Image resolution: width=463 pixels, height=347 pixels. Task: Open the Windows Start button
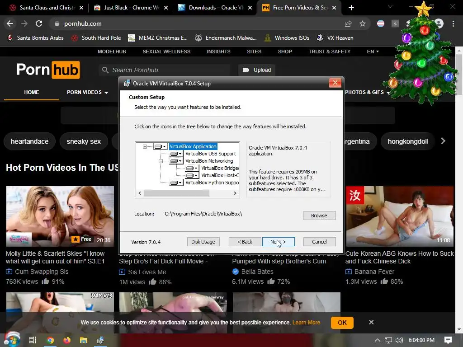[x=11, y=340]
